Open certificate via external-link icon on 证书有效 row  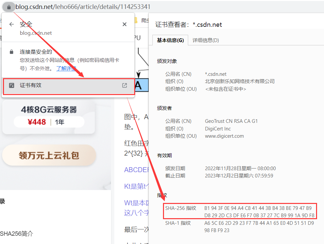pyautogui.click(x=124, y=85)
